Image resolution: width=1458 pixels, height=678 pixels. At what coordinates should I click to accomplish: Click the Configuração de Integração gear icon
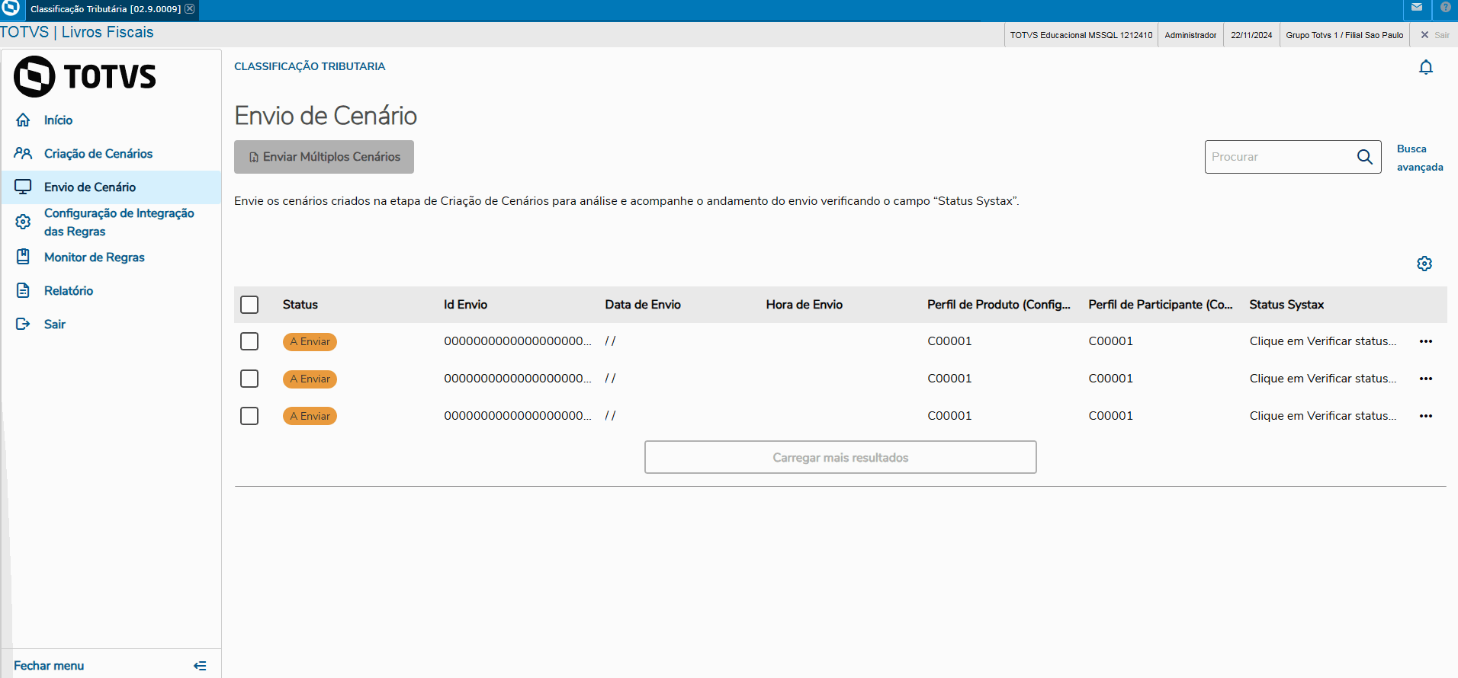point(24,222)
